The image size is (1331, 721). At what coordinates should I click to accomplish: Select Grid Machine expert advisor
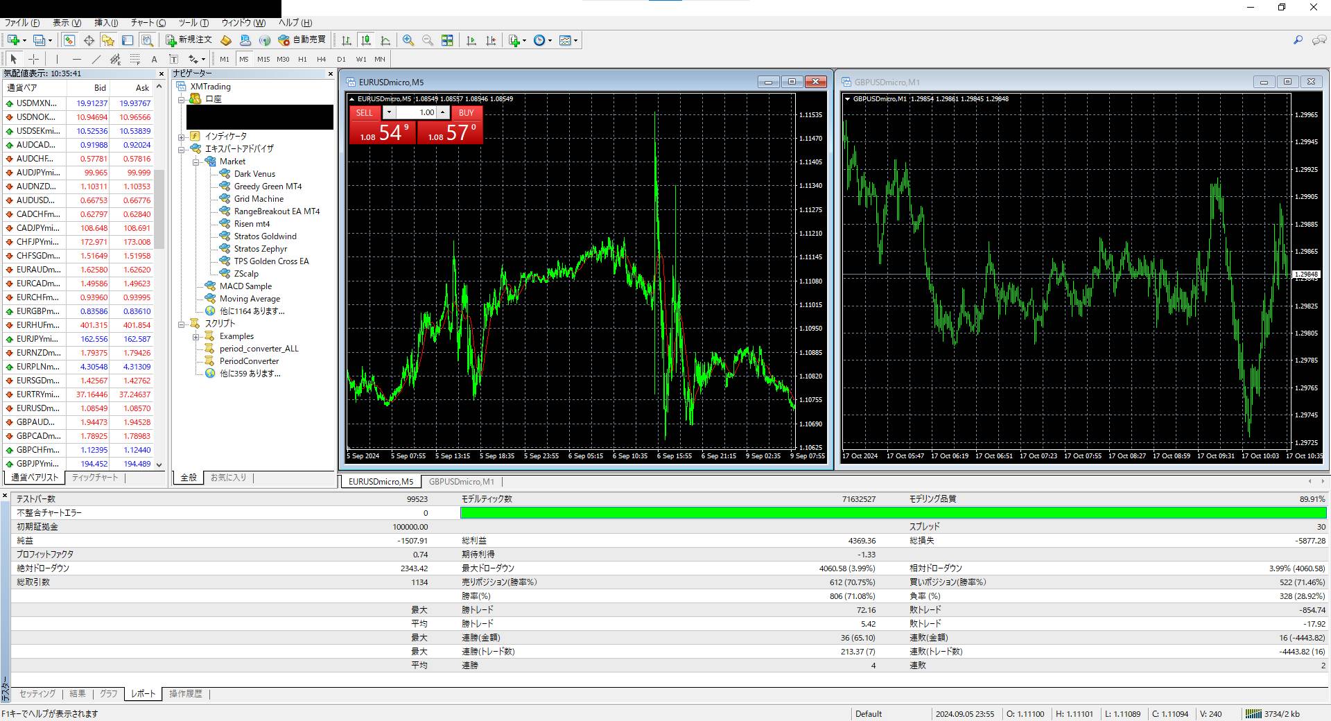click(259, 199)
